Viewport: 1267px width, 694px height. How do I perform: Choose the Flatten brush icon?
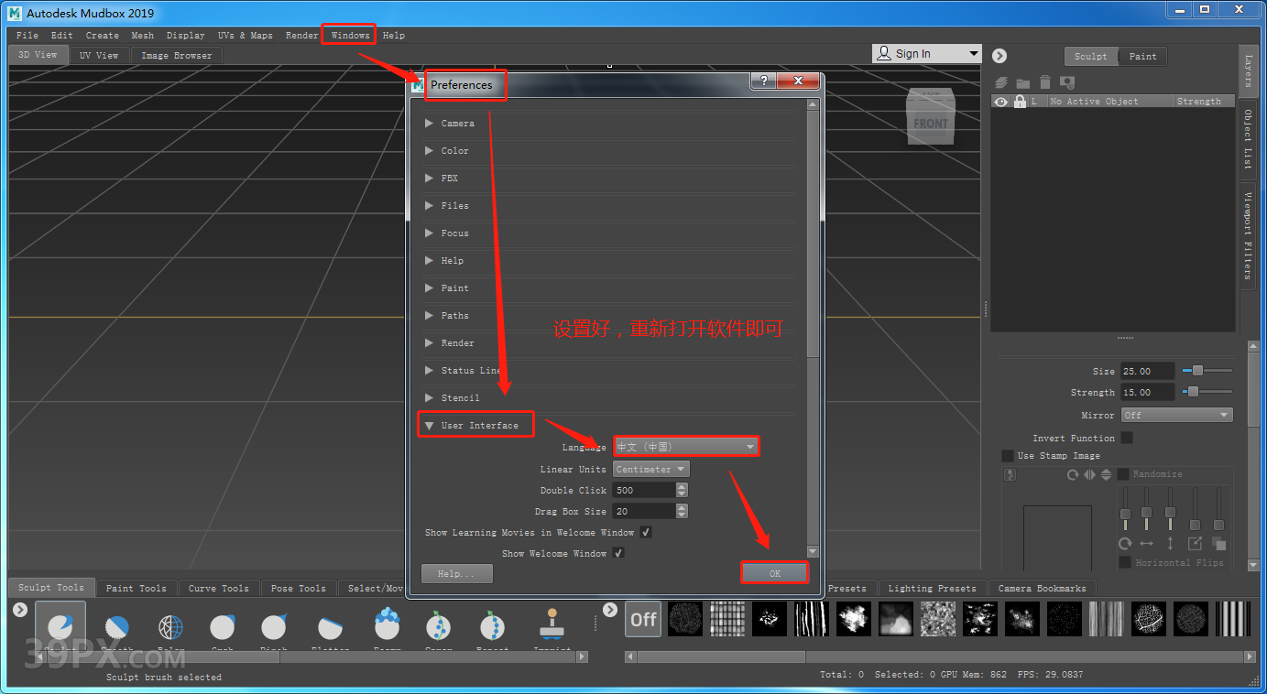330,628
